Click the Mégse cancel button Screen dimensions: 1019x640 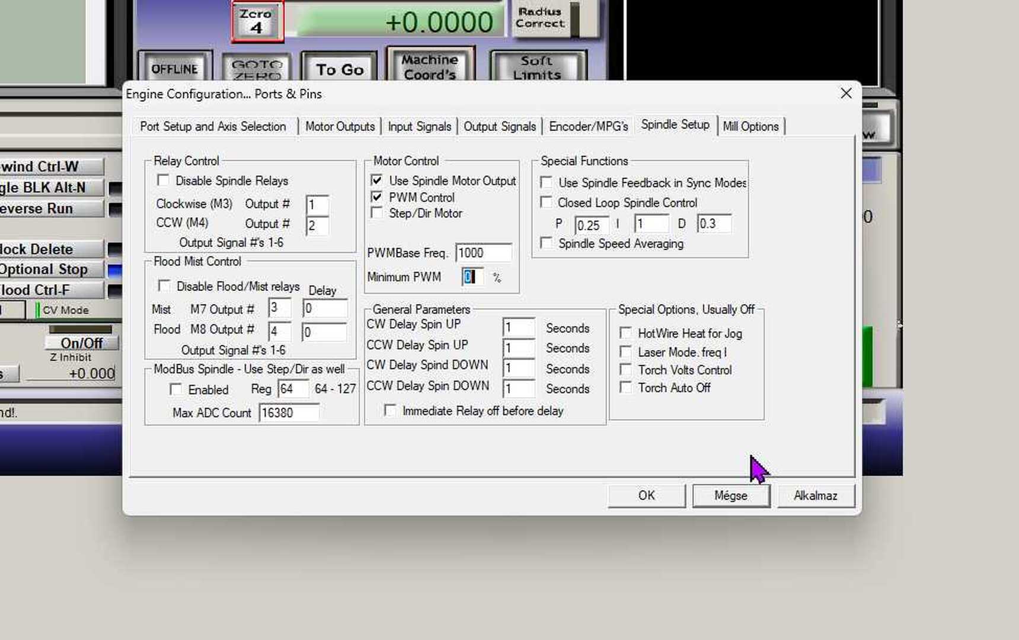point(731,495)
